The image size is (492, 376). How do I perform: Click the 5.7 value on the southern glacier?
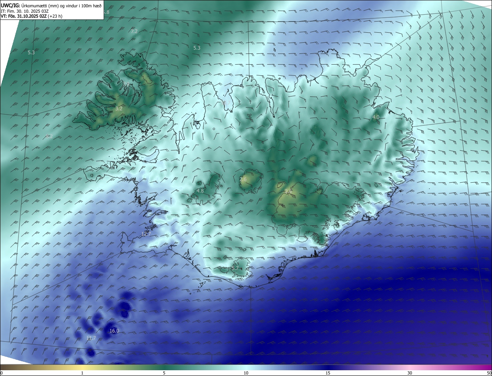235,268
